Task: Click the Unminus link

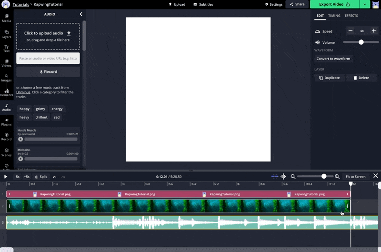Action: [23, 92]
